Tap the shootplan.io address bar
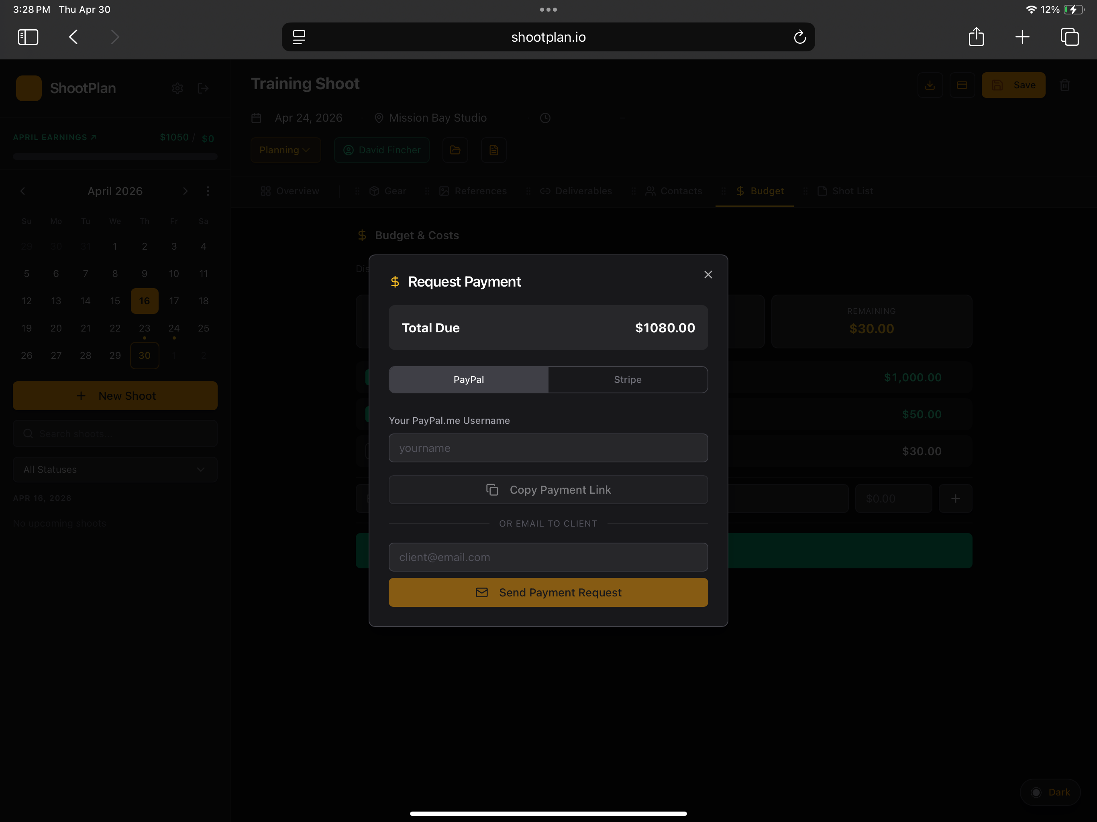 [548, 37]
